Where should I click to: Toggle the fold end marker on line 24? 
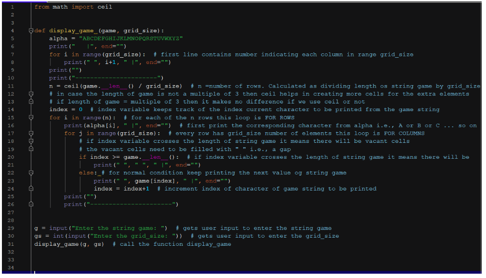point(30,188)
